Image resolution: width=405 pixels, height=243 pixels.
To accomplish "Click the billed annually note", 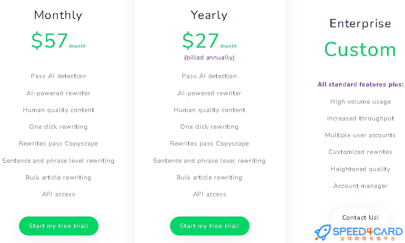I will tap(209, 57).
